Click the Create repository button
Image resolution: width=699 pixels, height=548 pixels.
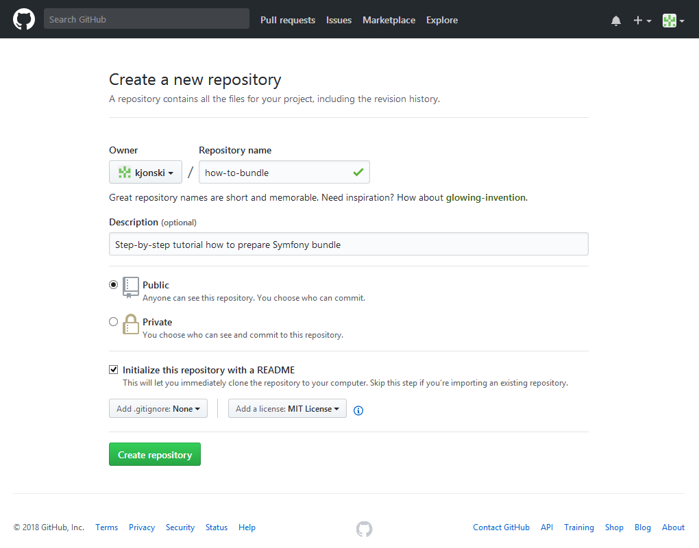coord(155,454)
